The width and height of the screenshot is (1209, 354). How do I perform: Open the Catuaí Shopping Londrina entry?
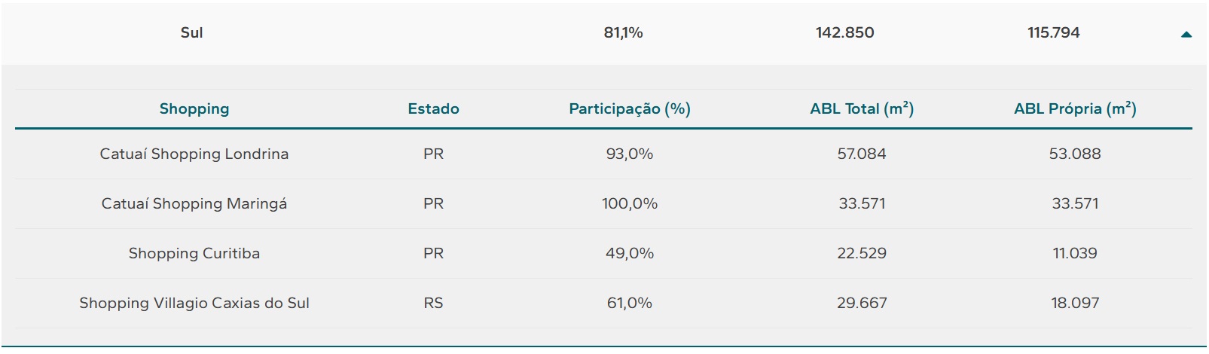(x=194, y=154)
